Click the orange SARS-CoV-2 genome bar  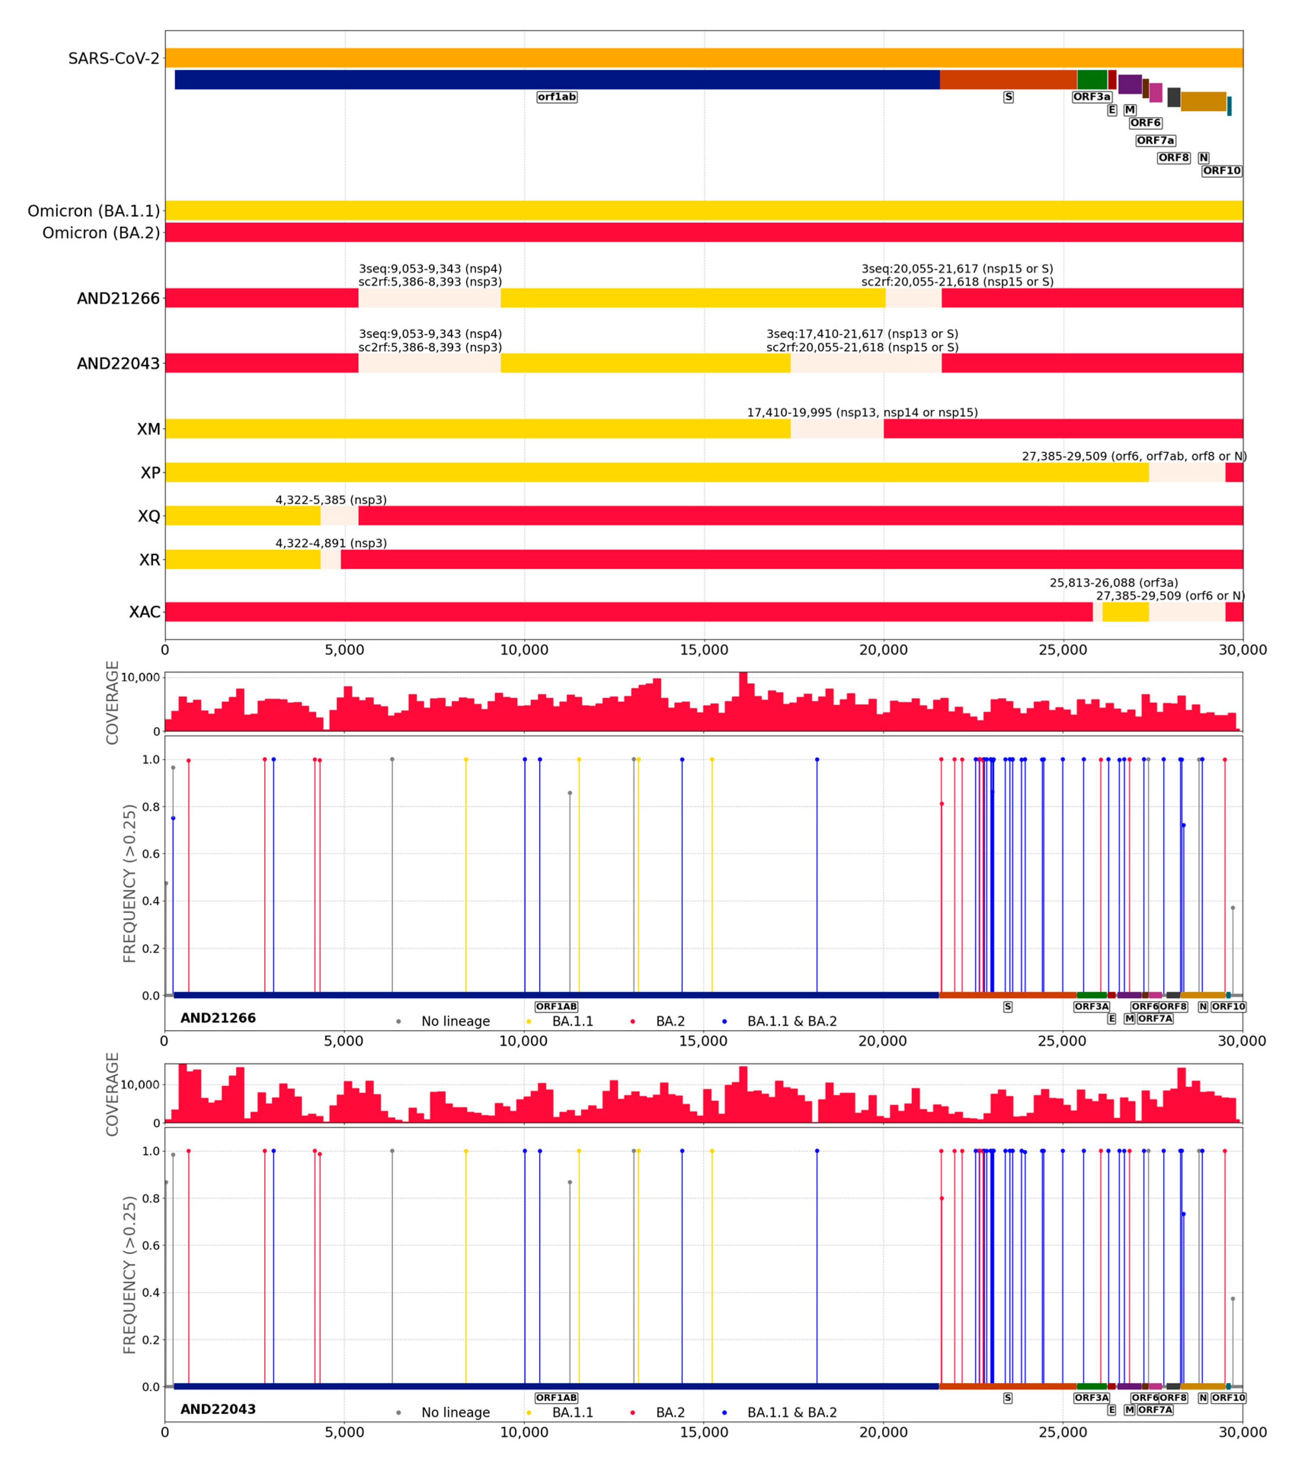(x=703, y=57)
